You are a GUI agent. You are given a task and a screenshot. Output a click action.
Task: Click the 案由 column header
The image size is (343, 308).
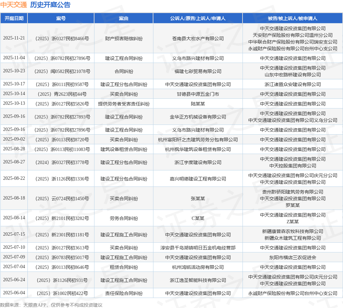[124, 18]
